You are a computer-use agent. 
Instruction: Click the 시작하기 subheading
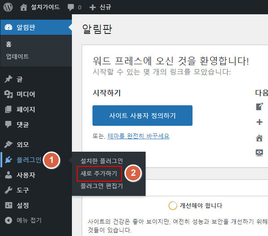tap(107, 93)
